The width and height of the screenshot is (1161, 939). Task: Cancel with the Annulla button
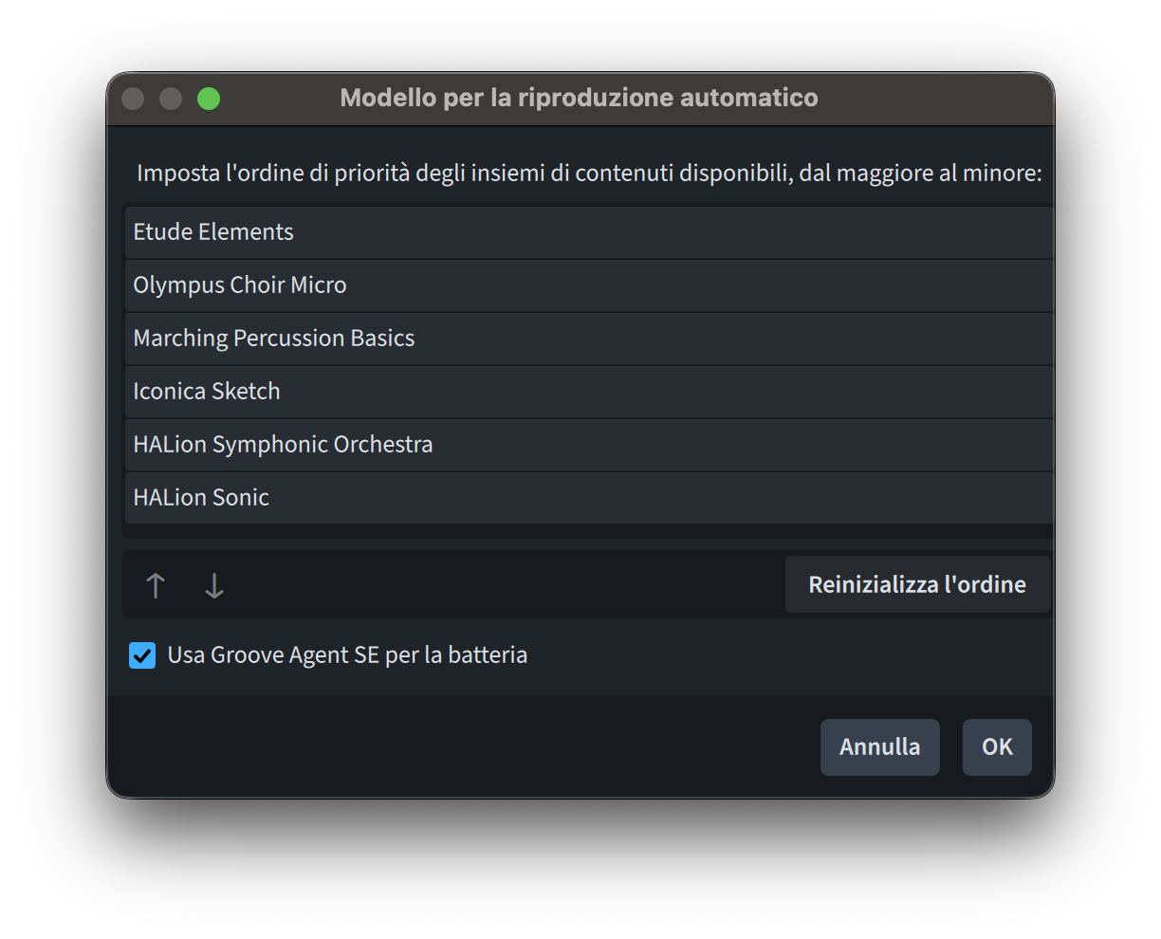click(879, 747)
